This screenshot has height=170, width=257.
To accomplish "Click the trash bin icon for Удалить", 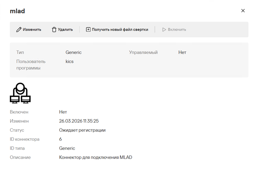I will point(54,30).
